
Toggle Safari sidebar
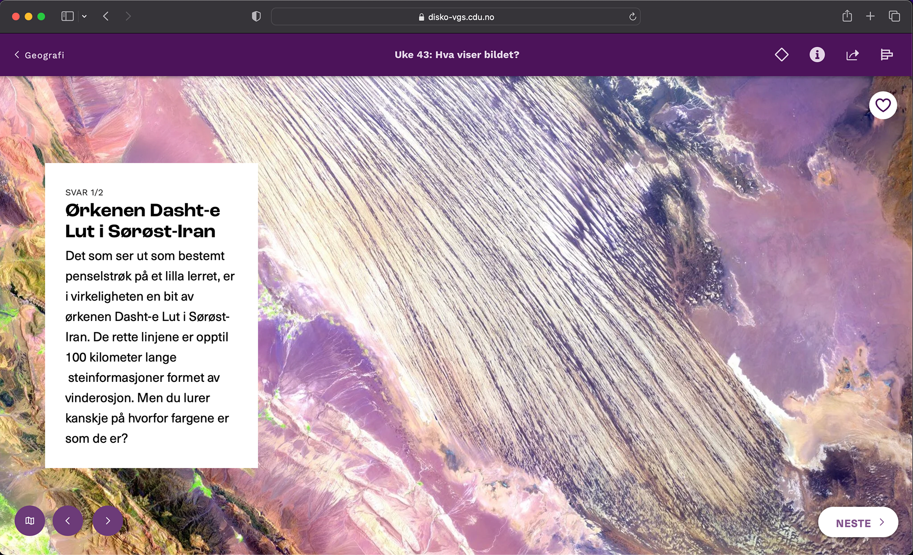(68, 16)
